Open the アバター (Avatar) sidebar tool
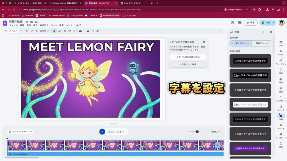The width and height of the screenshot is (287, 161). point(281,53)
